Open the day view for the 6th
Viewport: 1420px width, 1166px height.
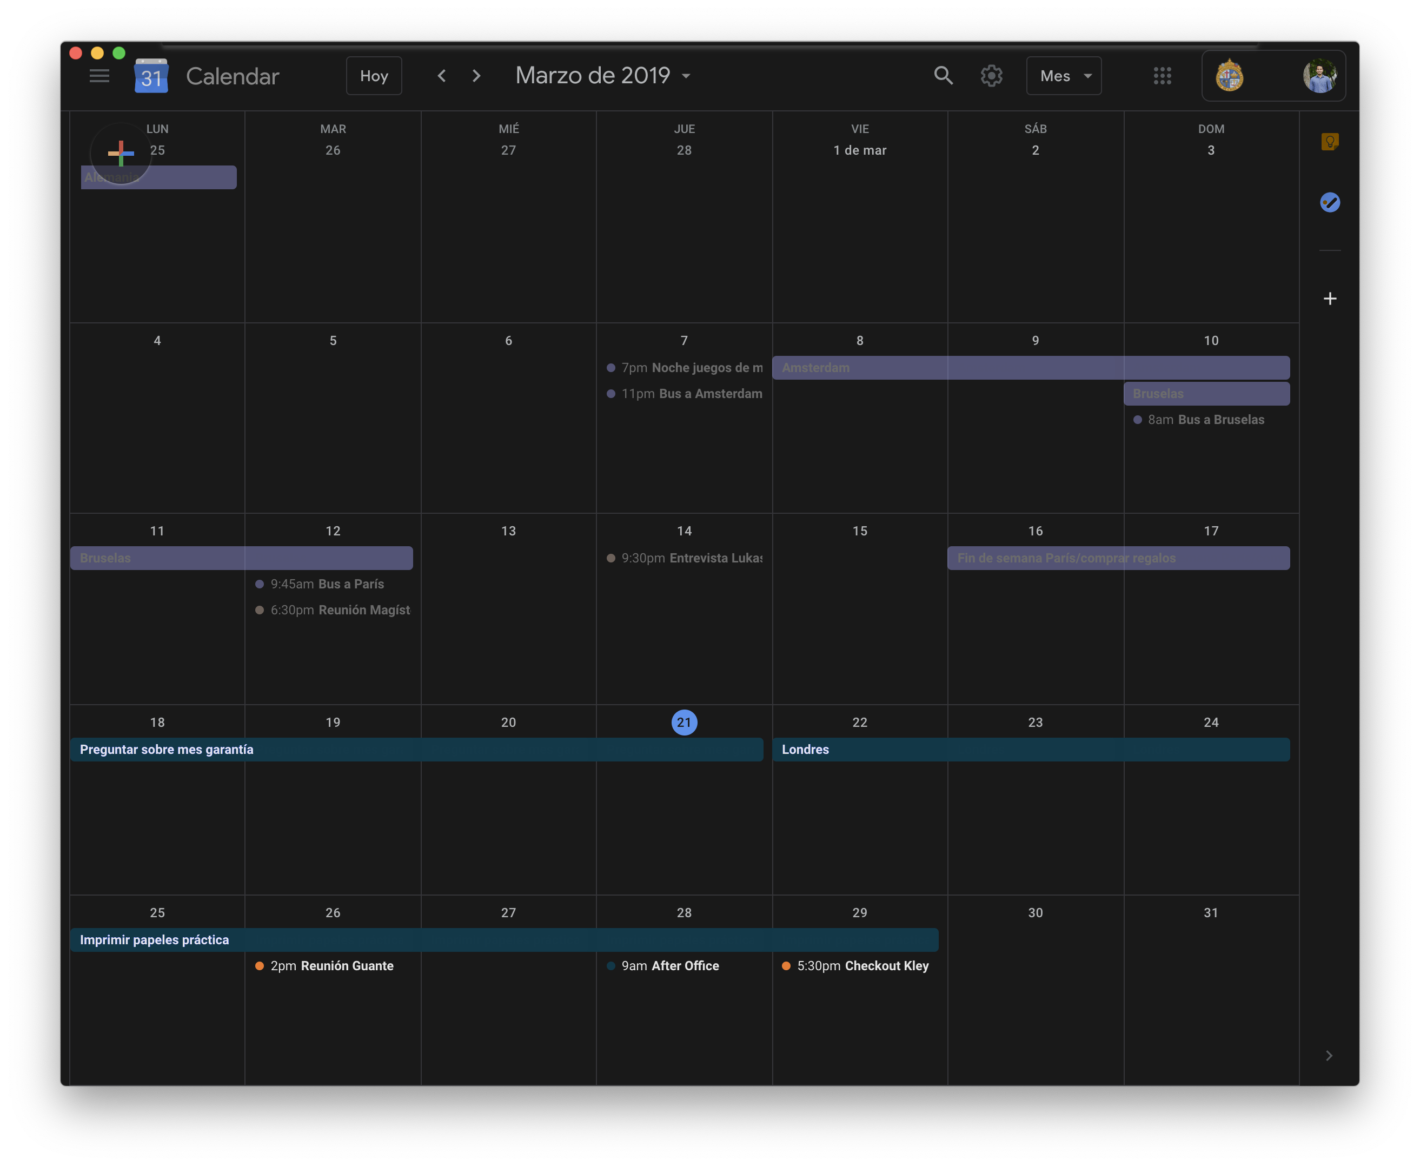[508, 341]
